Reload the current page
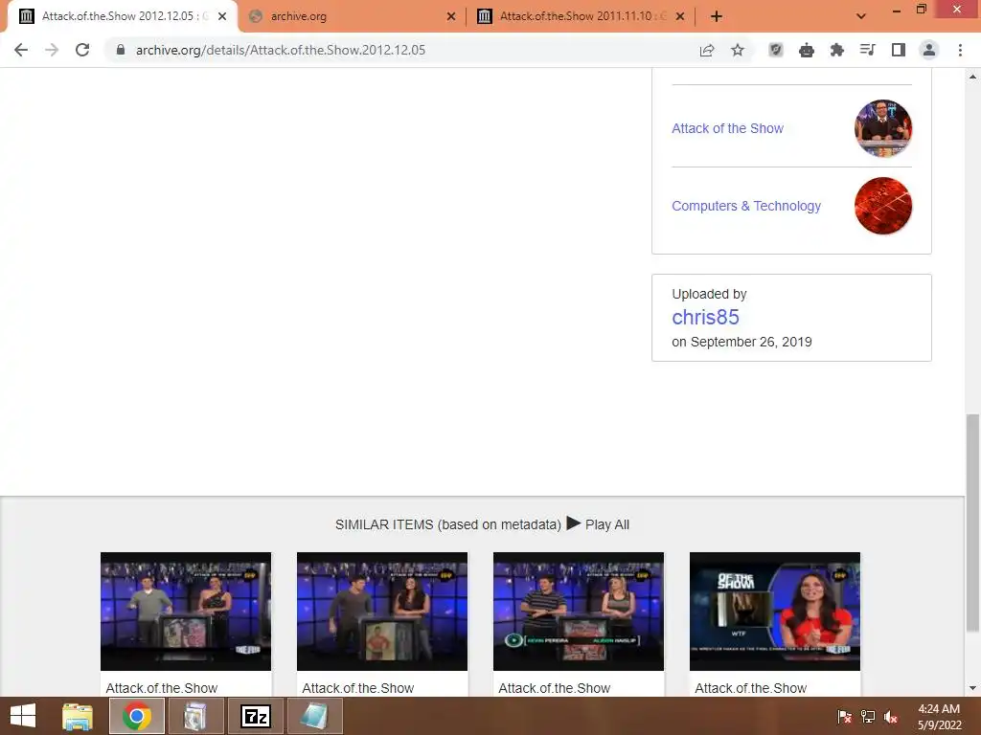The width and height of the screenshot is (981, 735). point(82,50)
